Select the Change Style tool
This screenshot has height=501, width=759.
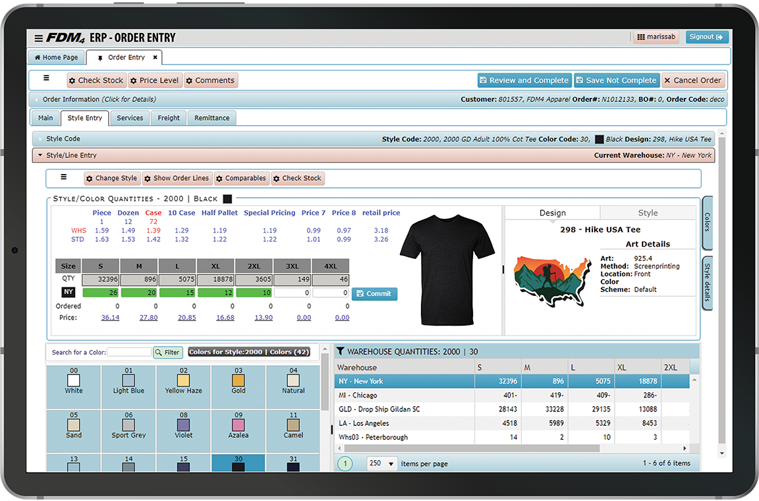pyautogui.click(x=111, y=178)
